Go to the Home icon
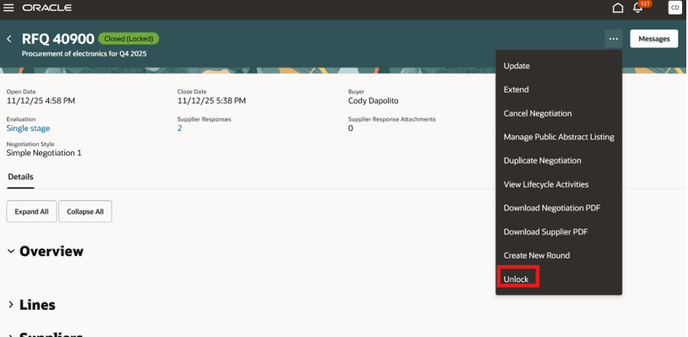 [618, 8]
